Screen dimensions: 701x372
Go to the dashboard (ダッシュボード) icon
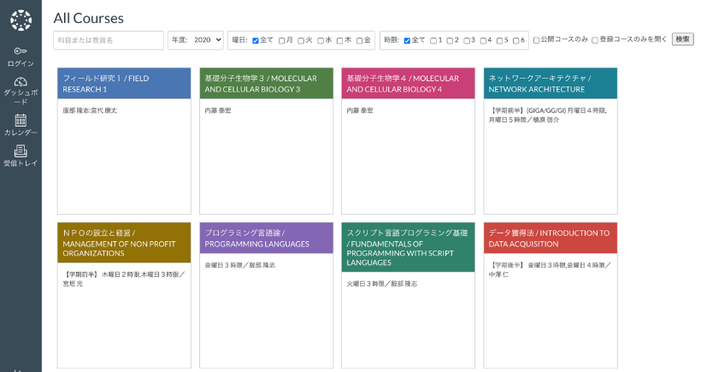coord(21,81)
